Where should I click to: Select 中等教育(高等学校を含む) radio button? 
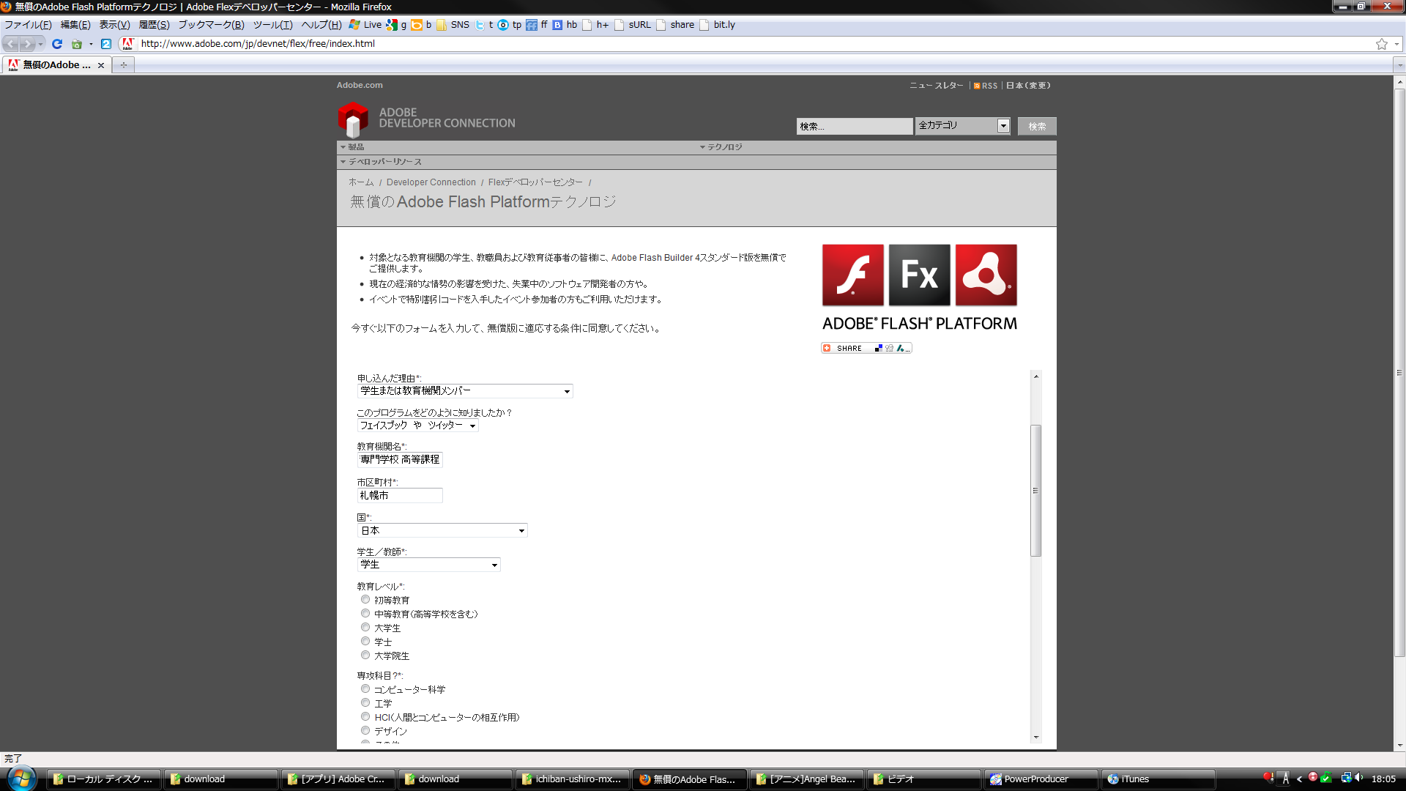pos(365,614)
